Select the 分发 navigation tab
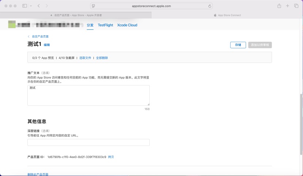The image size is (303, 176). 90,25
